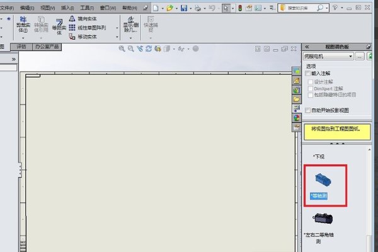The image size is (378, 252).
Task: Click the Save floppy disk icon
Action: coord(184,8)
